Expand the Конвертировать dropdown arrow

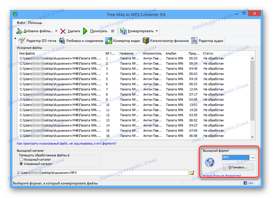pyautogui.click(x=157, y=31)
